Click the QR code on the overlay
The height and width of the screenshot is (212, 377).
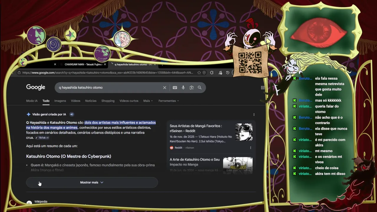[250, 62]
